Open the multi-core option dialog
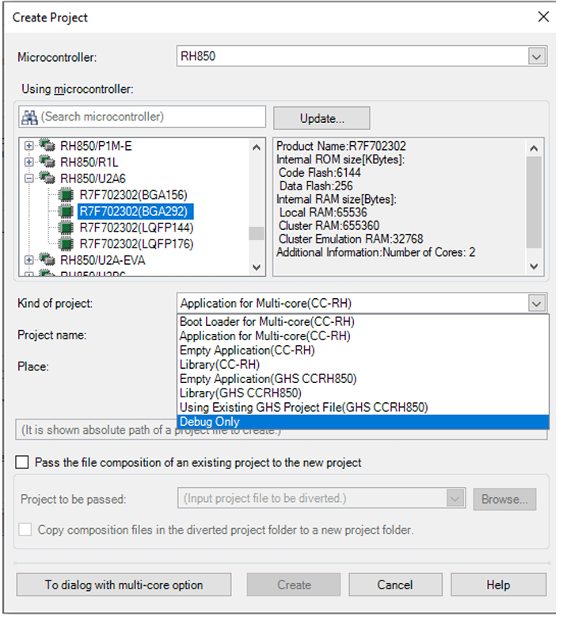 click(124, 585)
